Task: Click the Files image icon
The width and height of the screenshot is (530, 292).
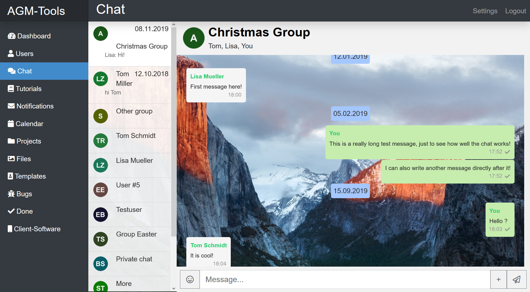Action: pyautogui.click(x=11, y=159)
